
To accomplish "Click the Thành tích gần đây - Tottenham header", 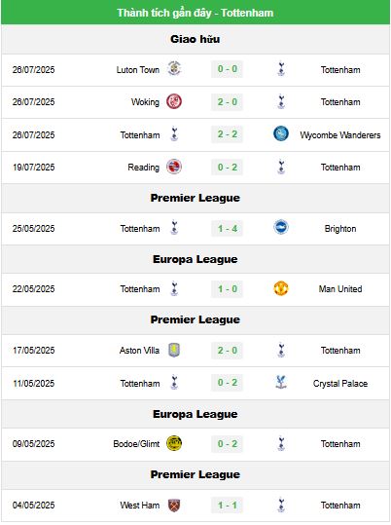I will [x=195, y=13].
